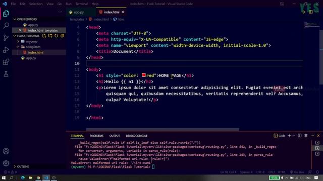Click templates in the breadcrumb
Screen dimensions: 323x181
coord(77,19)
